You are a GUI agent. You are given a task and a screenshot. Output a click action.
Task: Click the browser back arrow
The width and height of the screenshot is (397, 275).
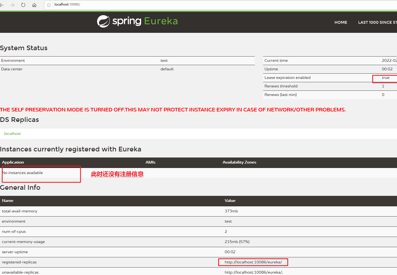click(x=2, y=5)
